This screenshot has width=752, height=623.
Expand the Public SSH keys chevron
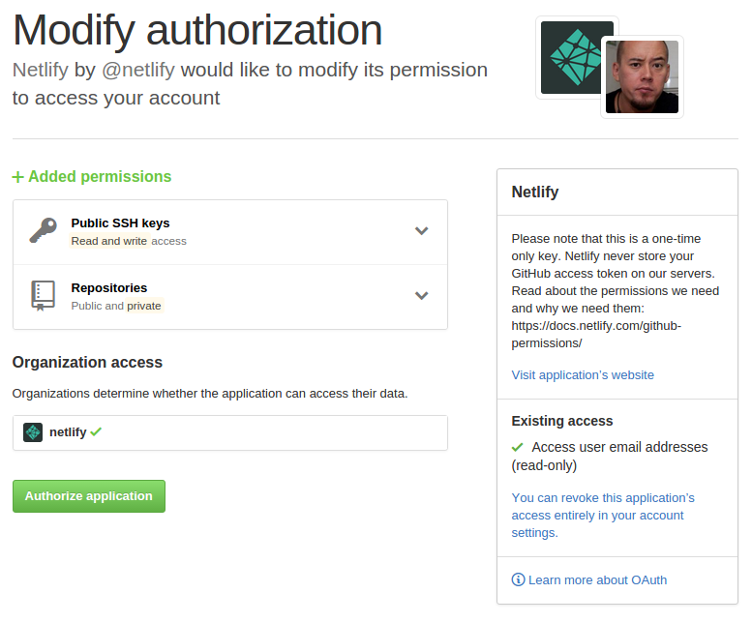coord(421,231)
